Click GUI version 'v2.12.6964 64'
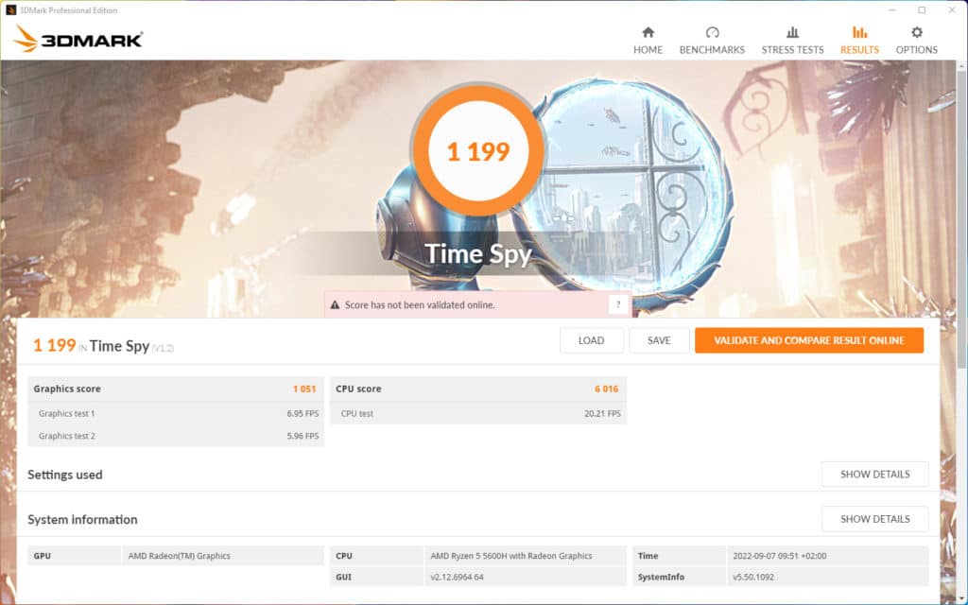The height and width of the screenshot is (605, 968). click(457, 578)
